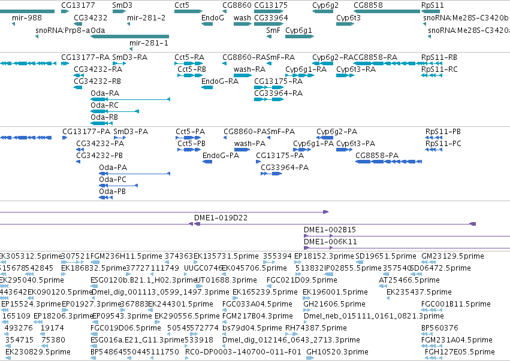The image size is (510, 361).
Task: Click the Cyp6g1-RA transcript label
Action: pos(306,69)
